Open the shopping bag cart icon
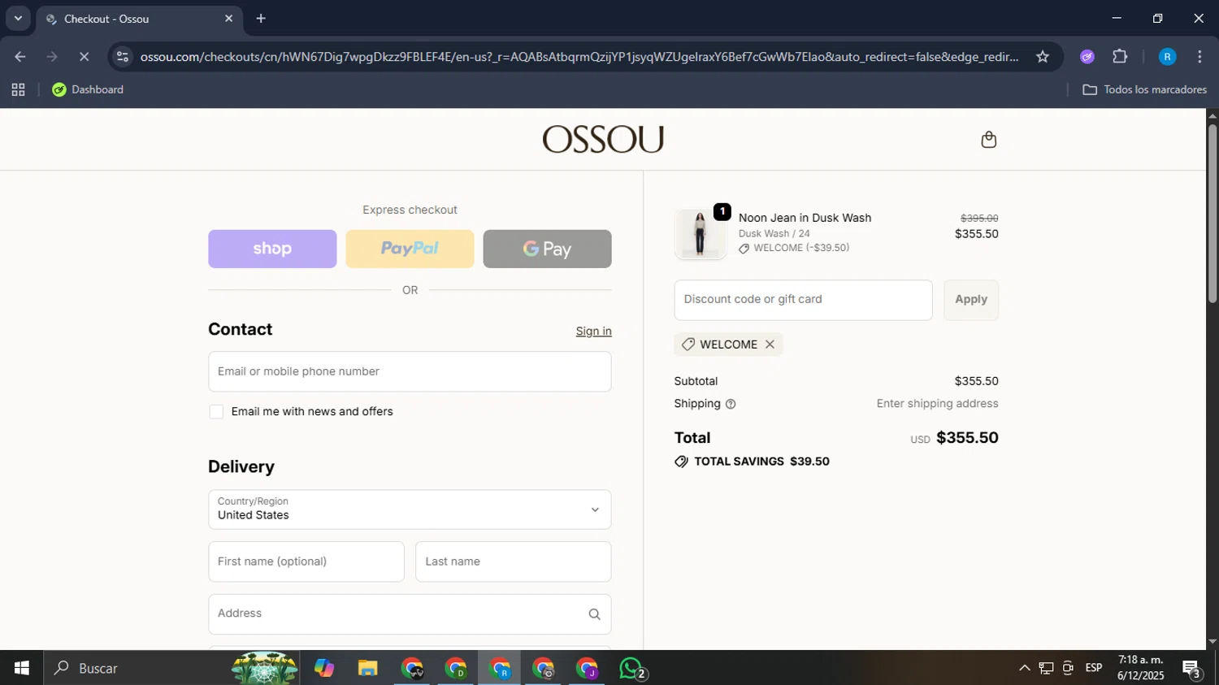The width and height of the screenshot is (1219, 685). [988, 140]
